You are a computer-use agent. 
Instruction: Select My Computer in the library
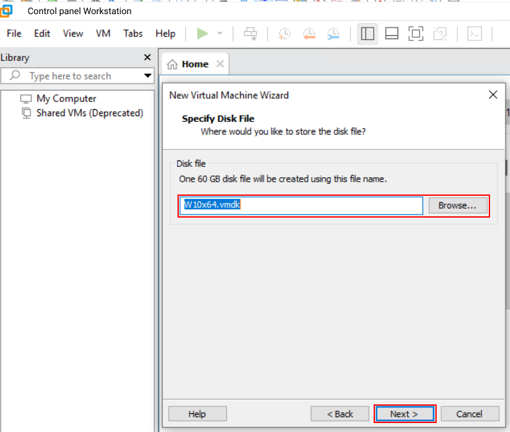(x=66, y=98)
